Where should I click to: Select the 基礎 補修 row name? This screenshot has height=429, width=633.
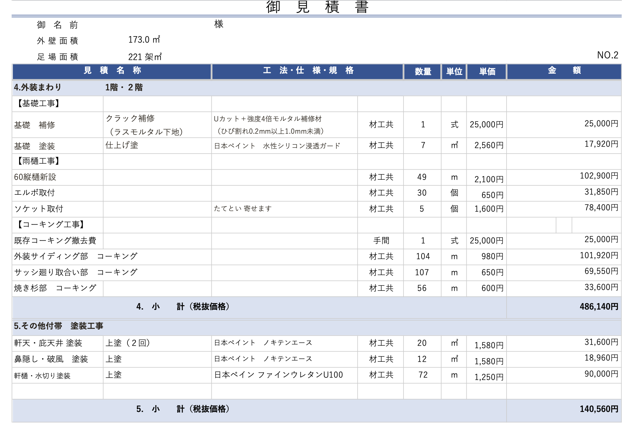coord(34,125)
